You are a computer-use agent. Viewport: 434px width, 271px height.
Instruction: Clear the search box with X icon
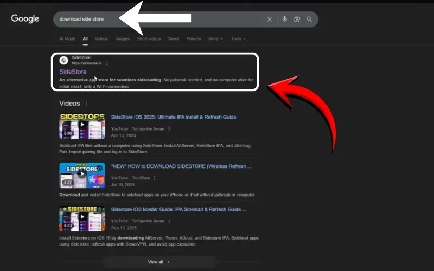pos(270,20)
